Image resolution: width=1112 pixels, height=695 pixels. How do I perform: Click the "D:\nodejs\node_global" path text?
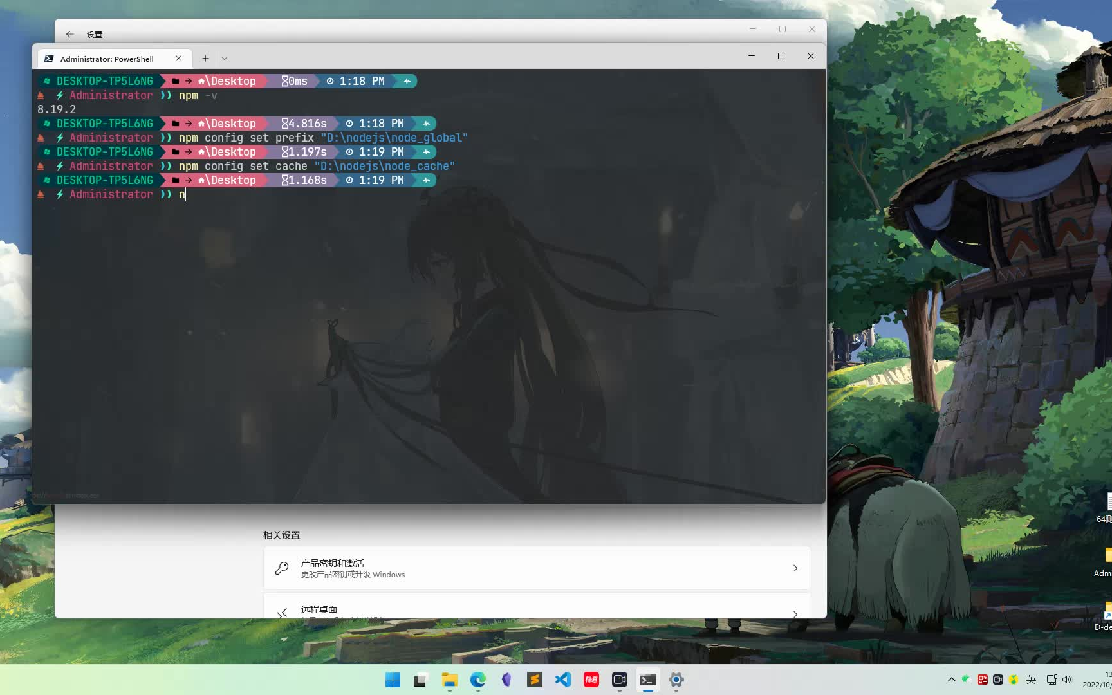click(x=394, y=138)
